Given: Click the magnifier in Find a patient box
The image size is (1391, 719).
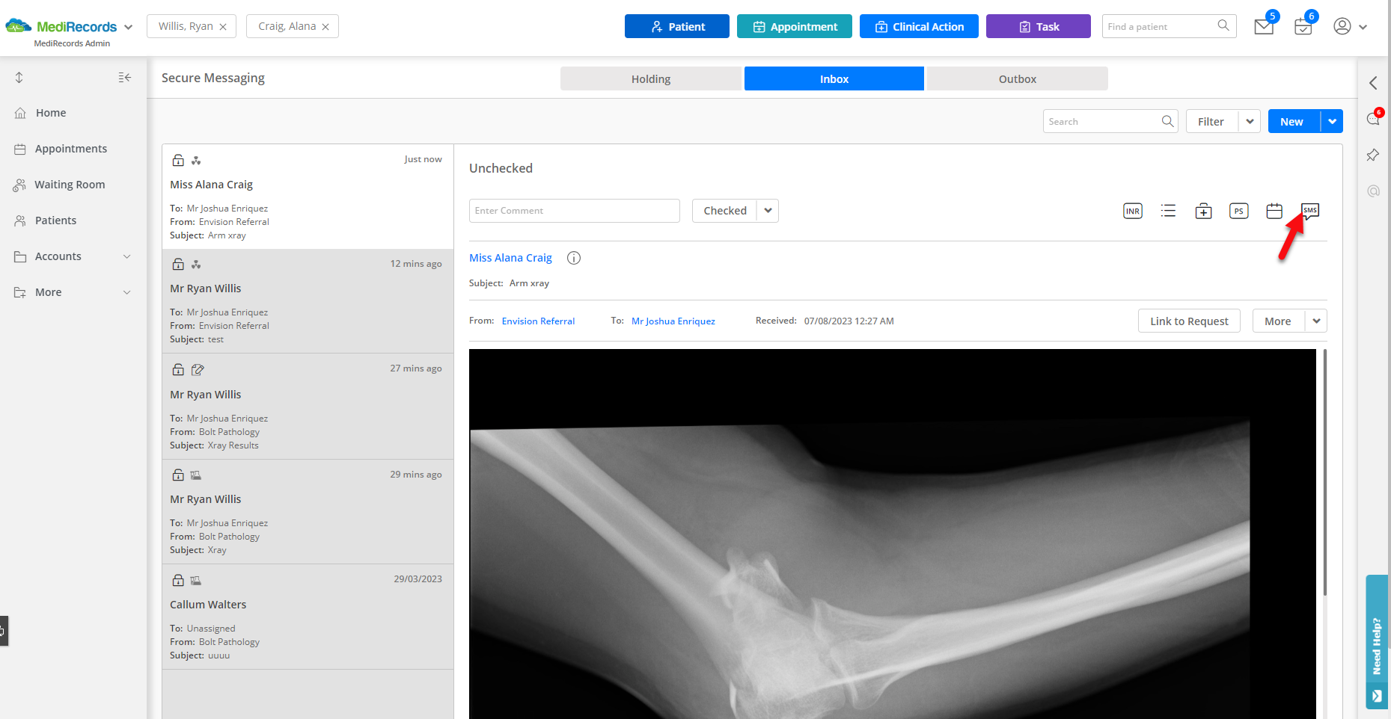Looking at the screenshot, I should point(1223,25).
